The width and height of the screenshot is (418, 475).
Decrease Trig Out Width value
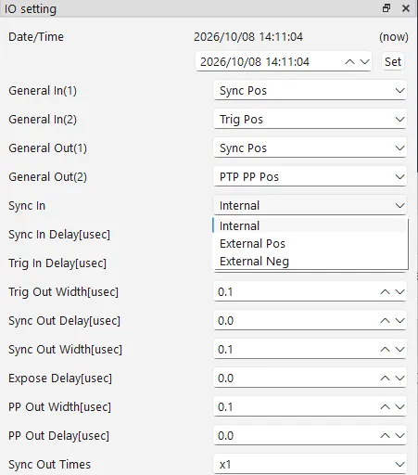click(x=400, y=292)
